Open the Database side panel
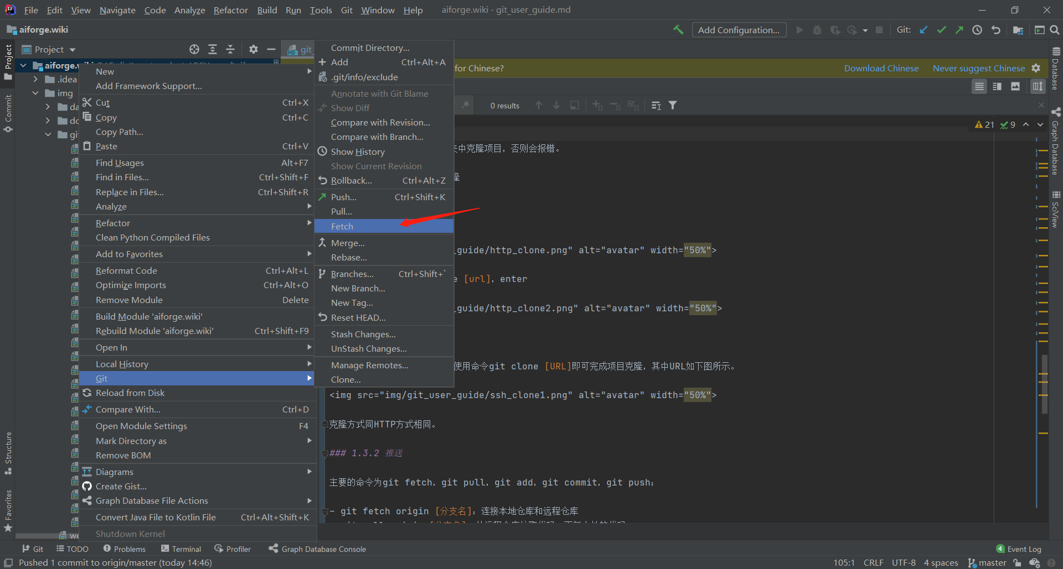Viewport: 1063px width, 569px height. pos(1056,67)
